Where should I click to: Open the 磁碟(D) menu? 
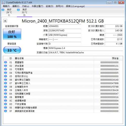[x=49, y=6]
